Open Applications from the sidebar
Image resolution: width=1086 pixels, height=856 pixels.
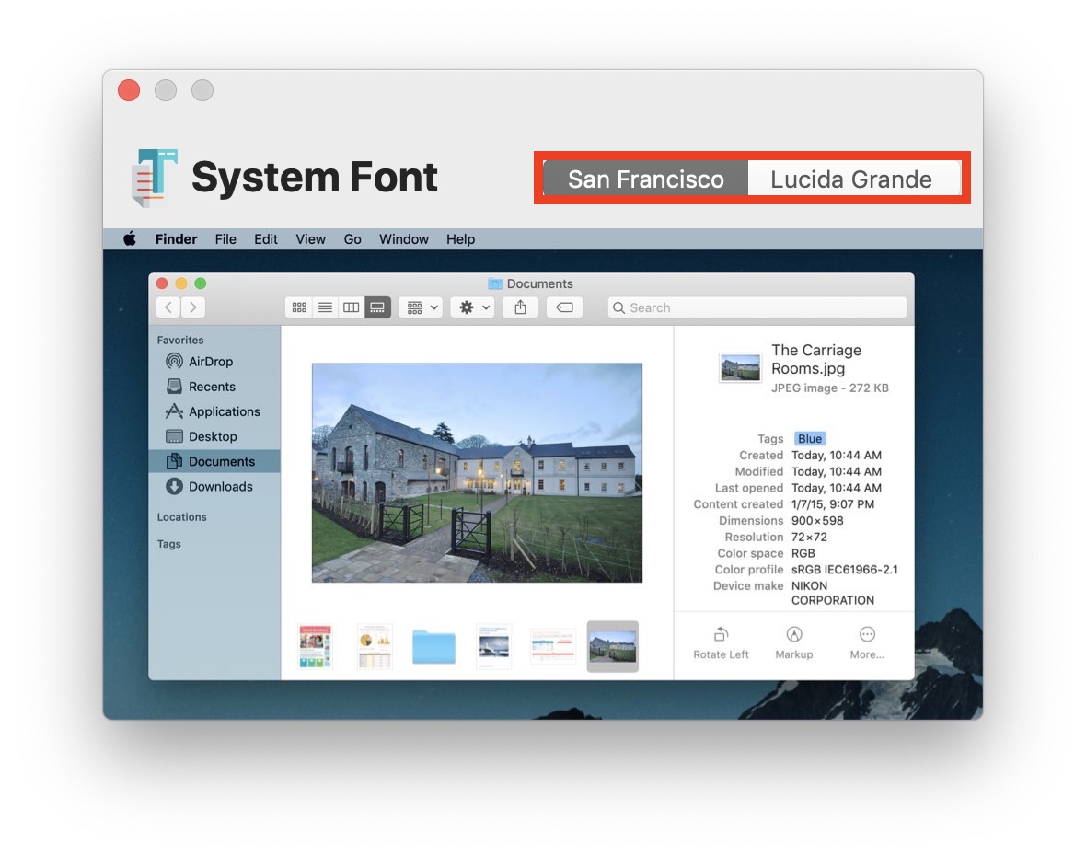214,411
